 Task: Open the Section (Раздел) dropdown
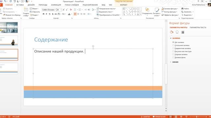[x=35, y=15]
